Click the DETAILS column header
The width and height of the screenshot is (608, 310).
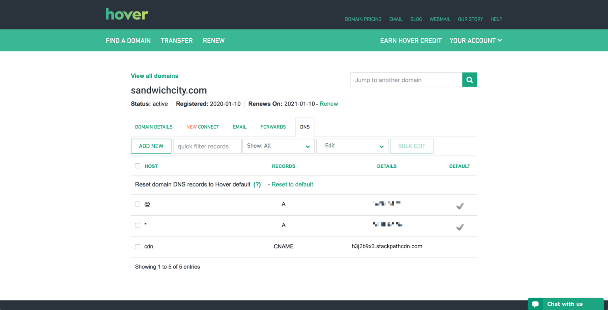click(x=387, y=166)
